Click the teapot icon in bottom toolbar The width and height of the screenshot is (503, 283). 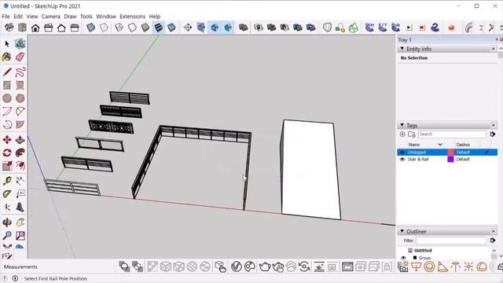[x=264, y=266]
